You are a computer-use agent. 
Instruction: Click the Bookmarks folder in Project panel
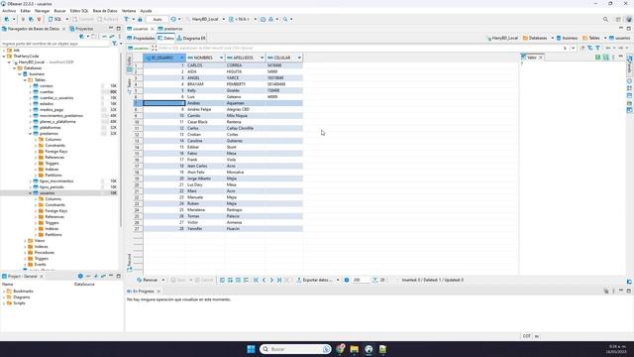pyautogui.click(x=20, y=291)
